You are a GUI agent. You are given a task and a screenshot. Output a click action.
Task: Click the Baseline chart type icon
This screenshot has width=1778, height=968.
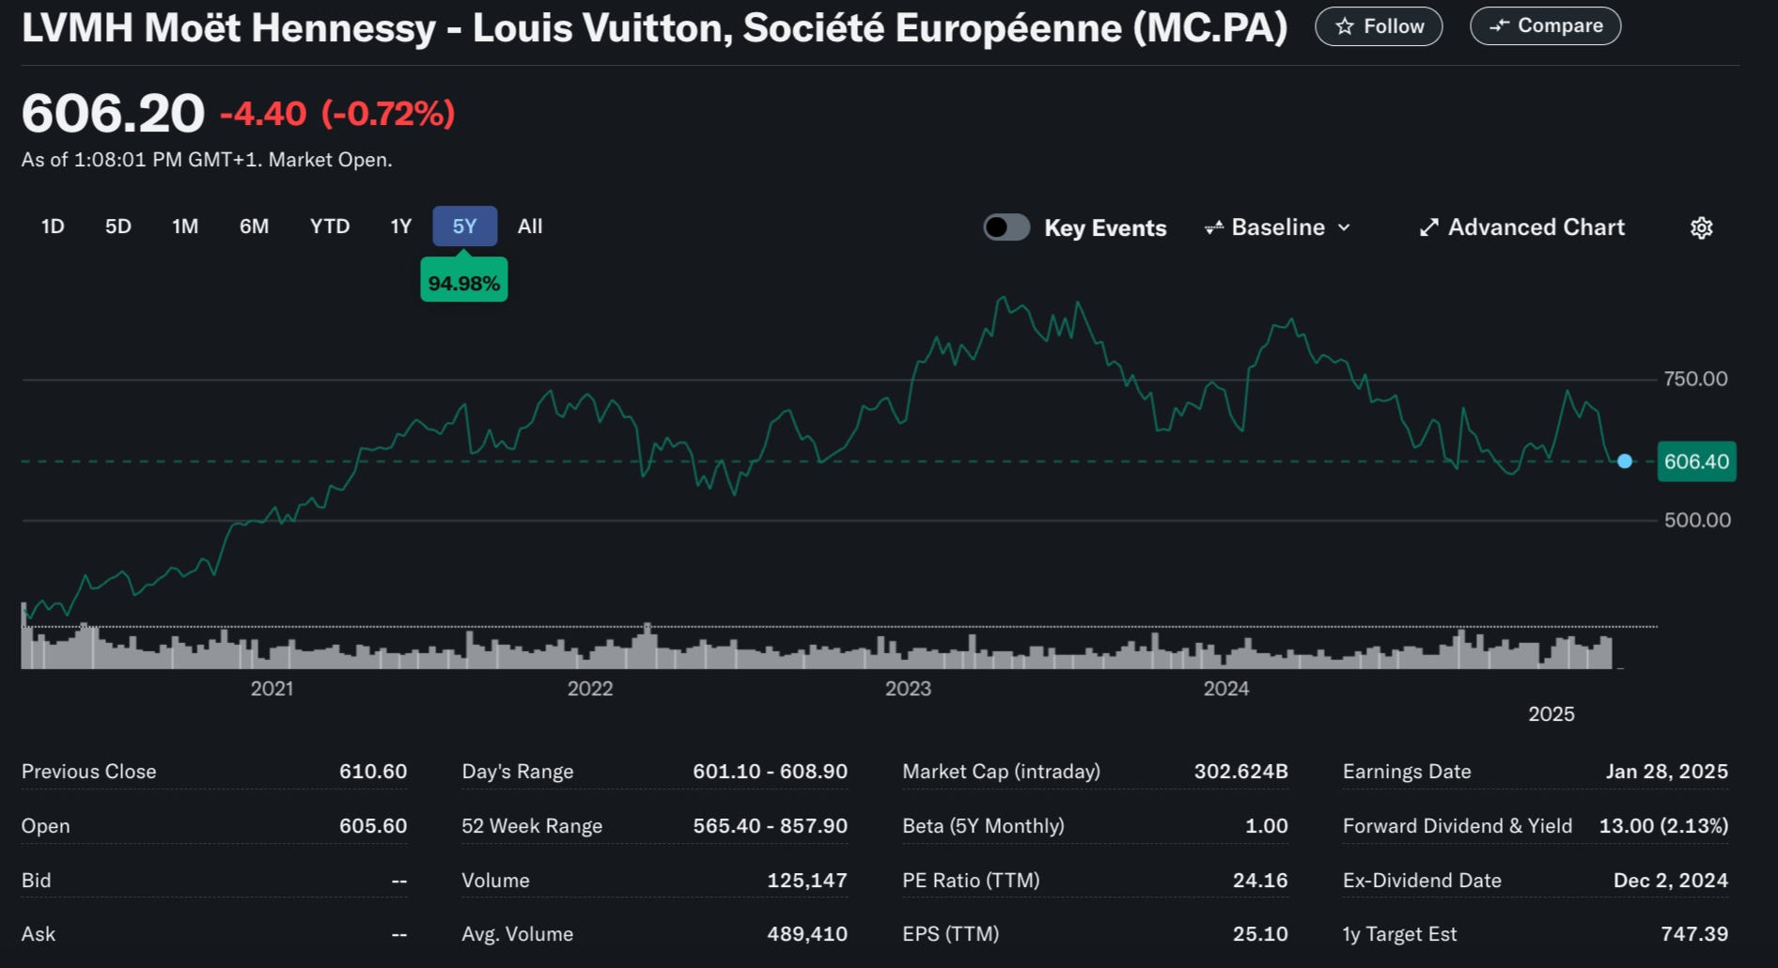click(1214, 227)
